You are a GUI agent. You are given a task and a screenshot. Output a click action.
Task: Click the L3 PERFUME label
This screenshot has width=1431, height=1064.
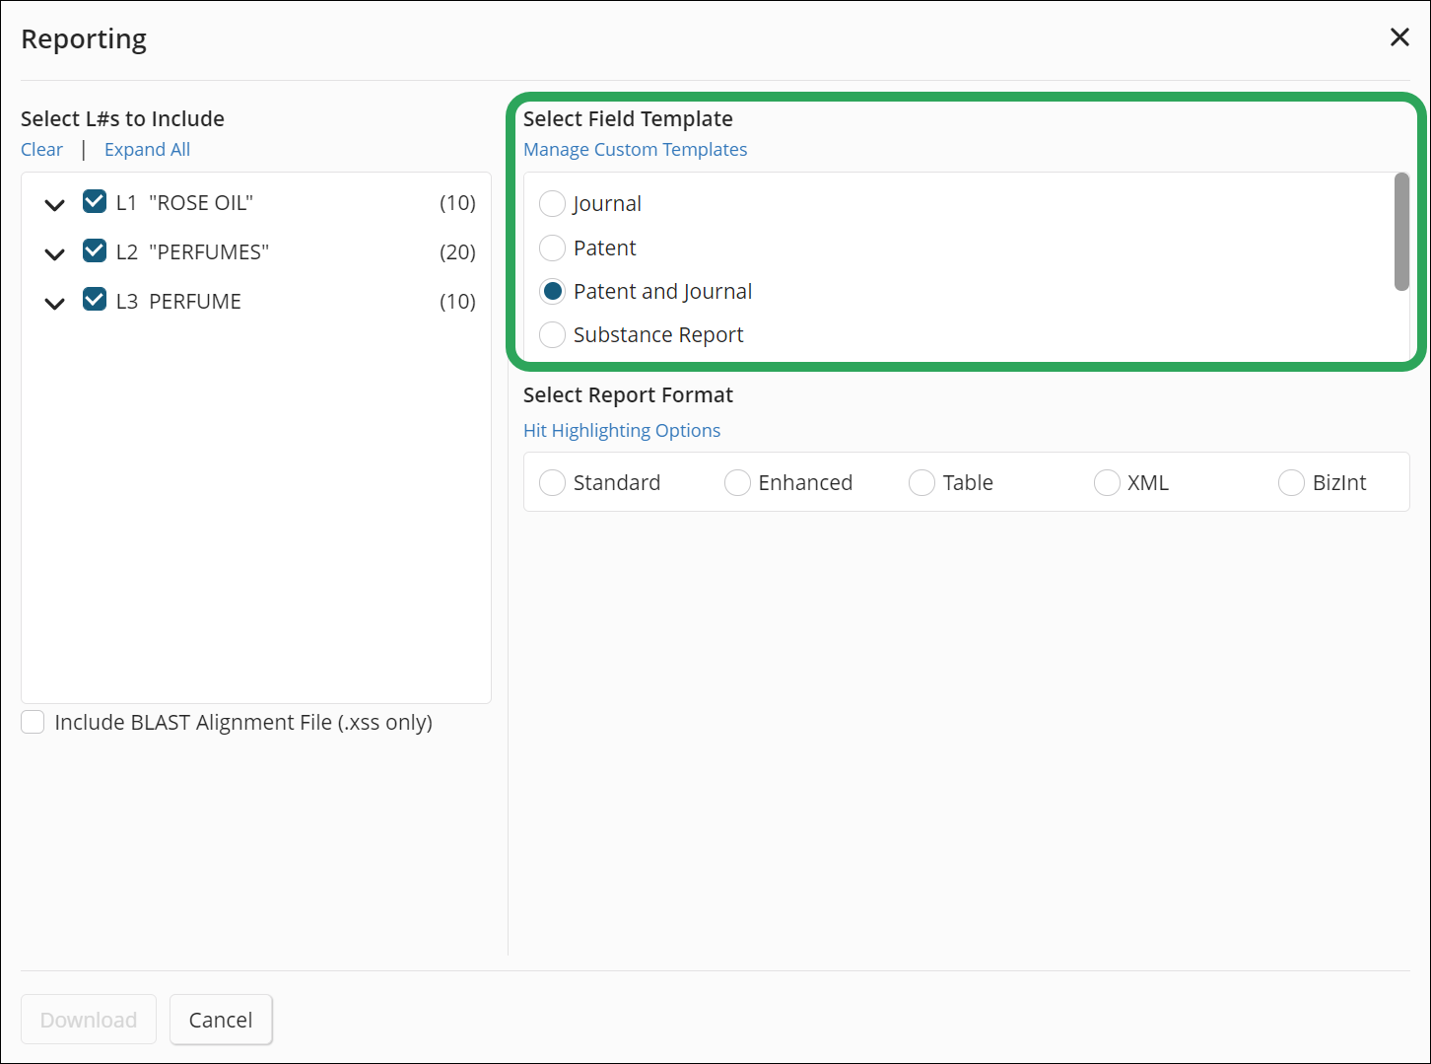(x=178, y=301)
